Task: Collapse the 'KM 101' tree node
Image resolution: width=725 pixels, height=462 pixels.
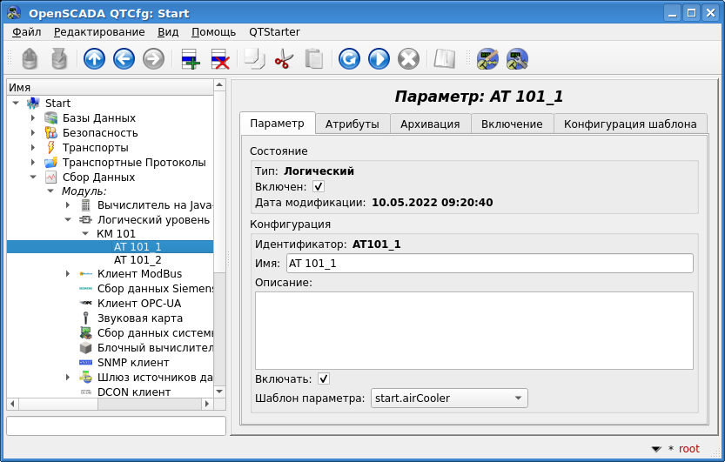Action: (x=85, y=234)
